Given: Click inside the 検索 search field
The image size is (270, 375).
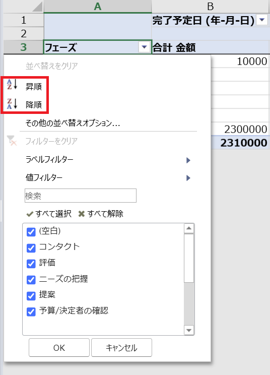Looking at the screenshot, I should pyautogui.click(x=81, y=196).
